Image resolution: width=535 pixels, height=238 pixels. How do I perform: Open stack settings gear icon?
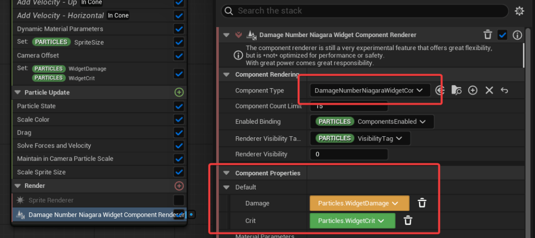(x=519, y=11)
